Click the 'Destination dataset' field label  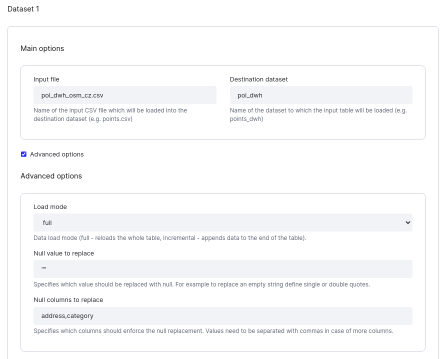258,79
